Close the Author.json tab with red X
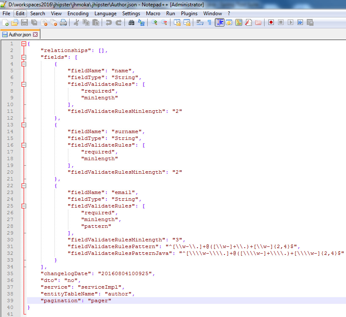 pos(35,35)
